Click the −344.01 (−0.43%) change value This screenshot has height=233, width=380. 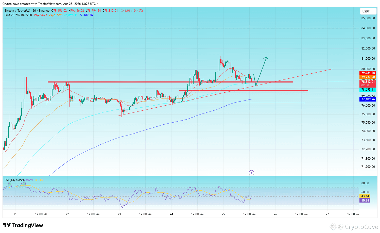tap(131, 11)
